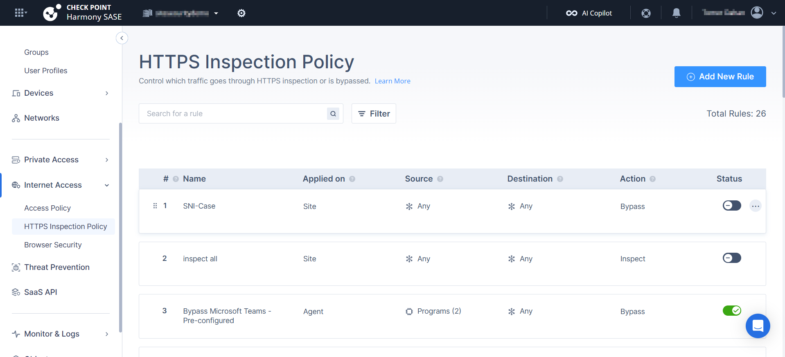The image size is (785, 357).
Task: Click the Check Point Harmony SASE logo
Action: pos(83,13)
